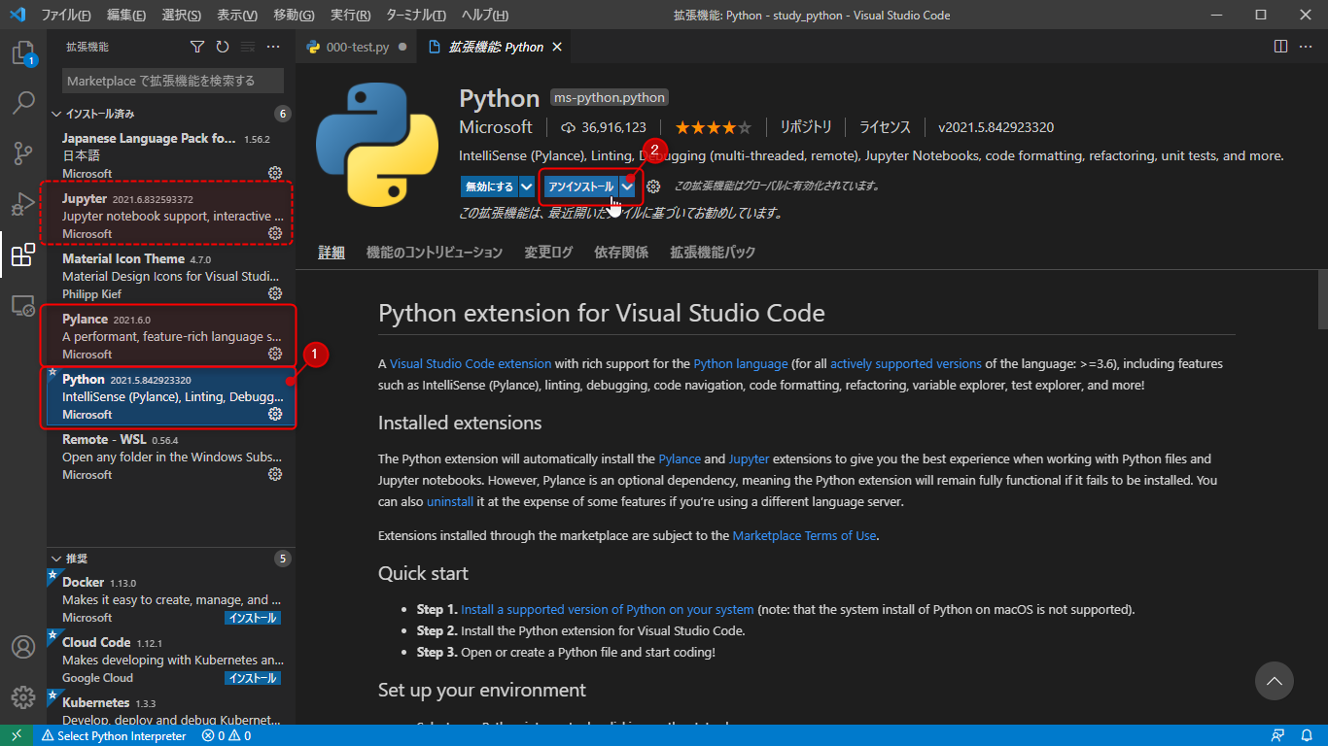The height and width of the screenshot is (746, 1328).
Task: Open the extensions filter options
Action: 197,46
